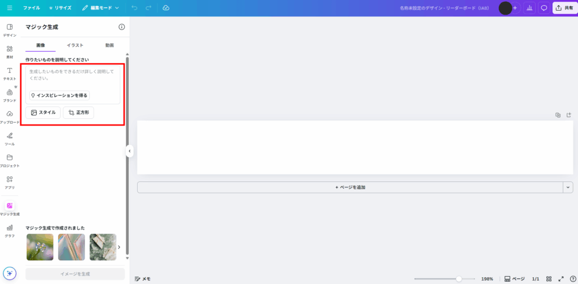Open the comments speech bubble icon
This screenshot has width=578, height=284.
[x=544, y=8]
